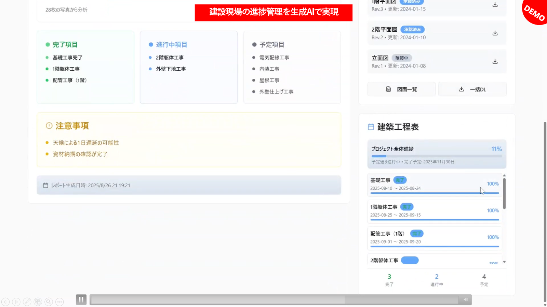This screenshot has height=307, width=547.
Task: Download the 立面図 drawing file
Action: point(495,62)
